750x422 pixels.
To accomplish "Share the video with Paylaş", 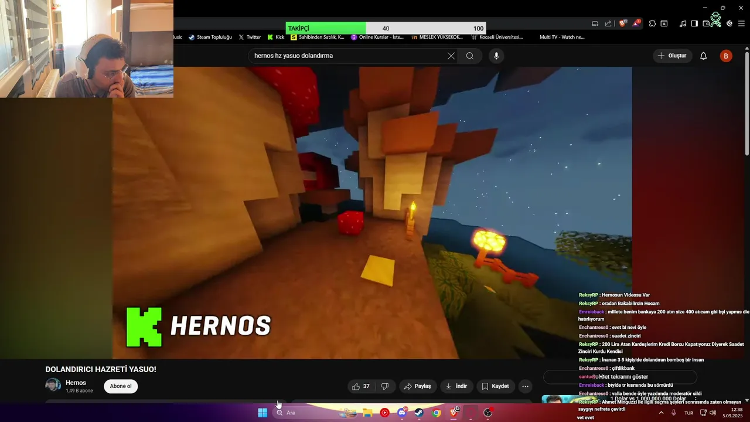I will point(418,386).
